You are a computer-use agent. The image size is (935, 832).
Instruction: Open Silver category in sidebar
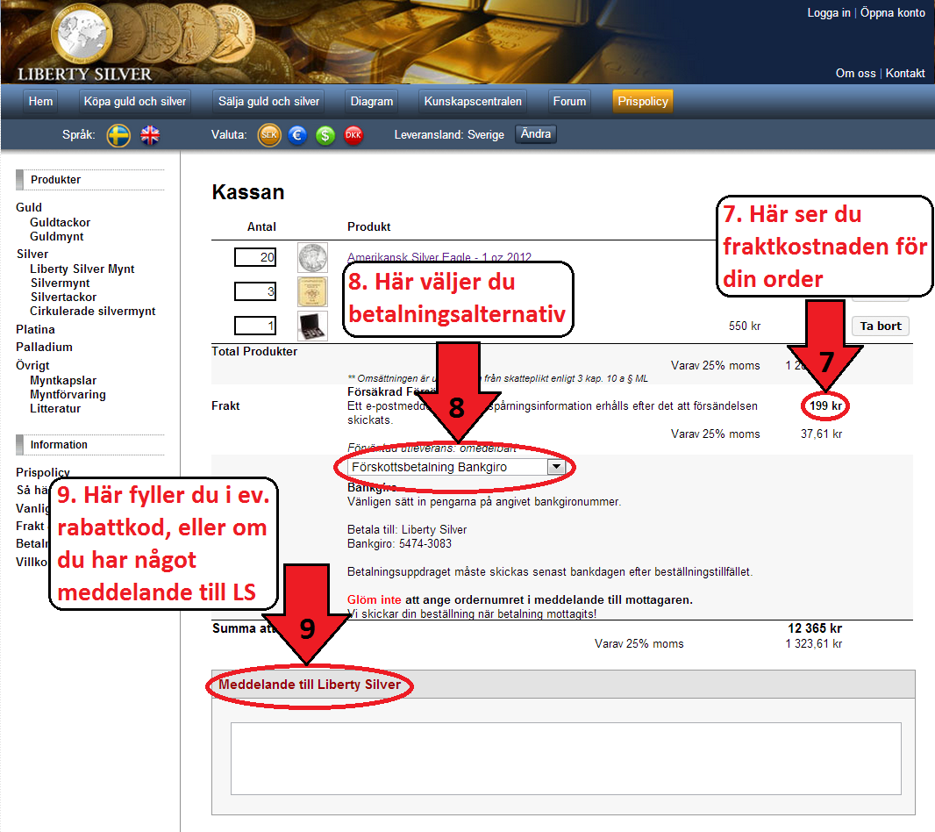tap(32, 254)
